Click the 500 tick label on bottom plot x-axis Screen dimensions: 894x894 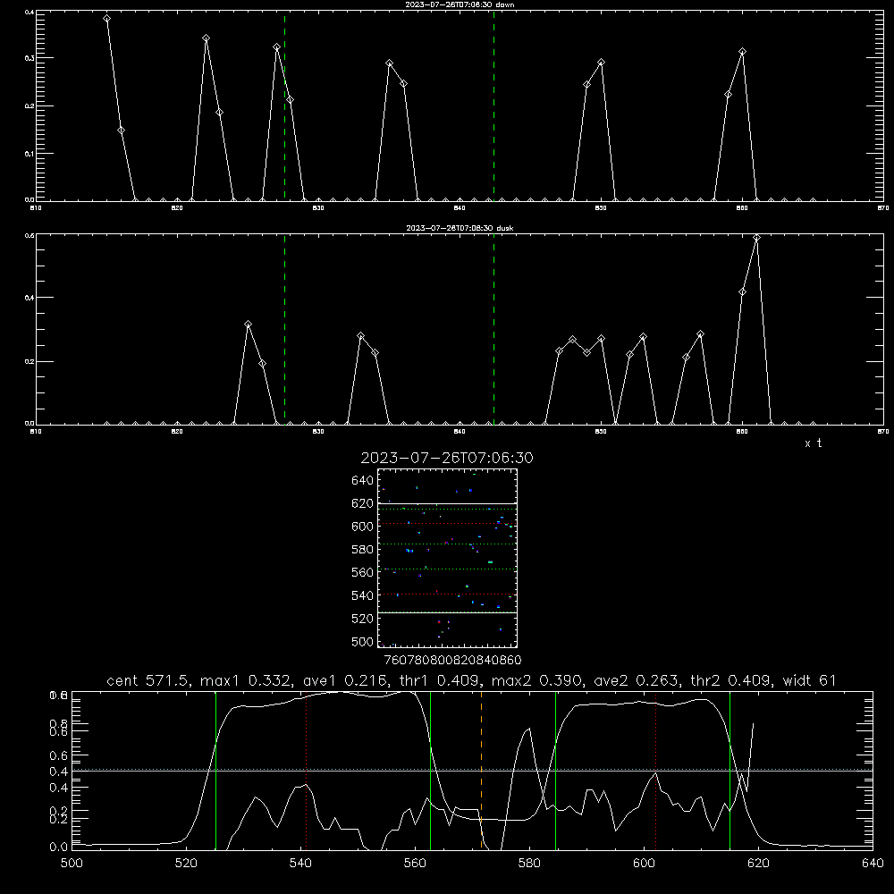(x=72, y=864)
